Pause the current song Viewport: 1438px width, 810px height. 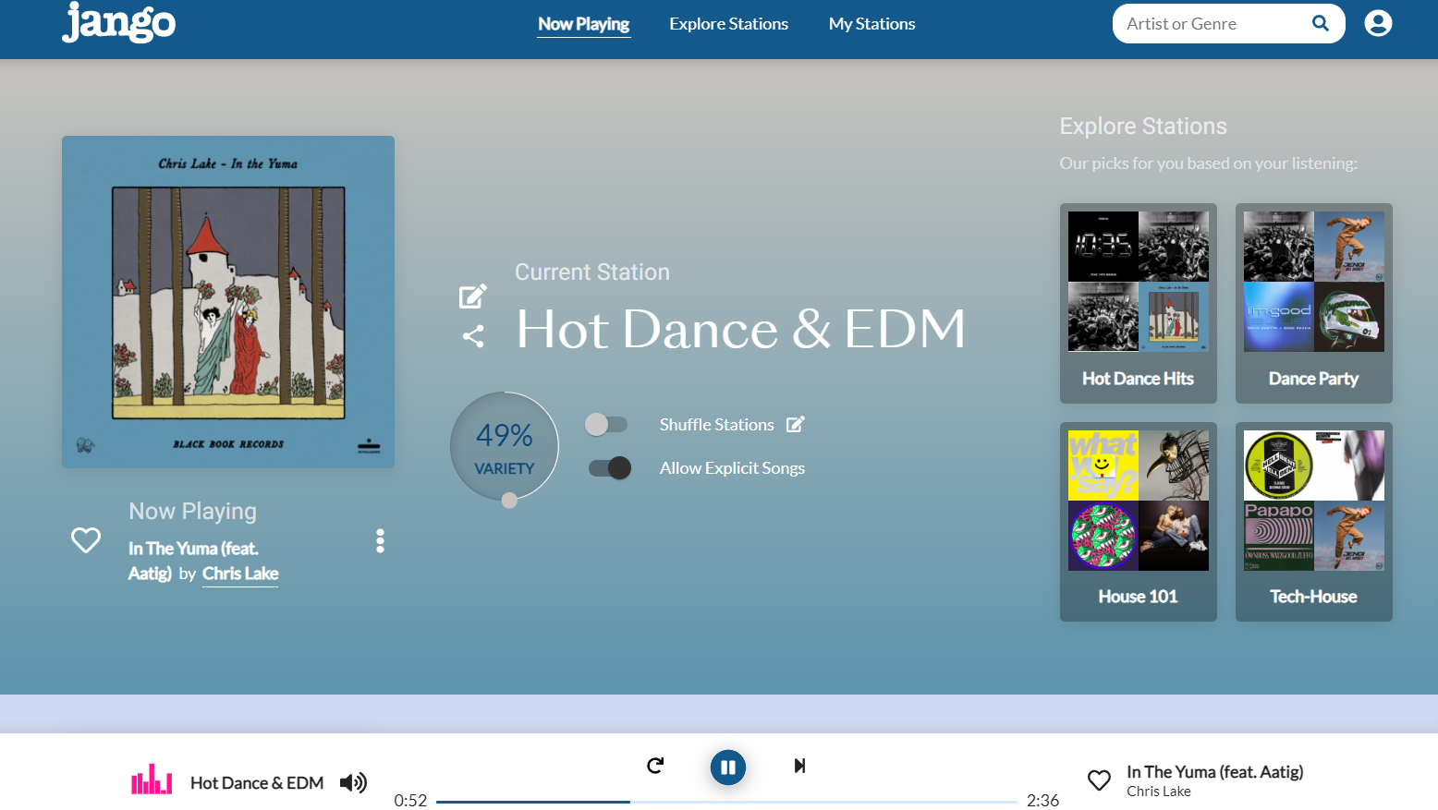728,767
